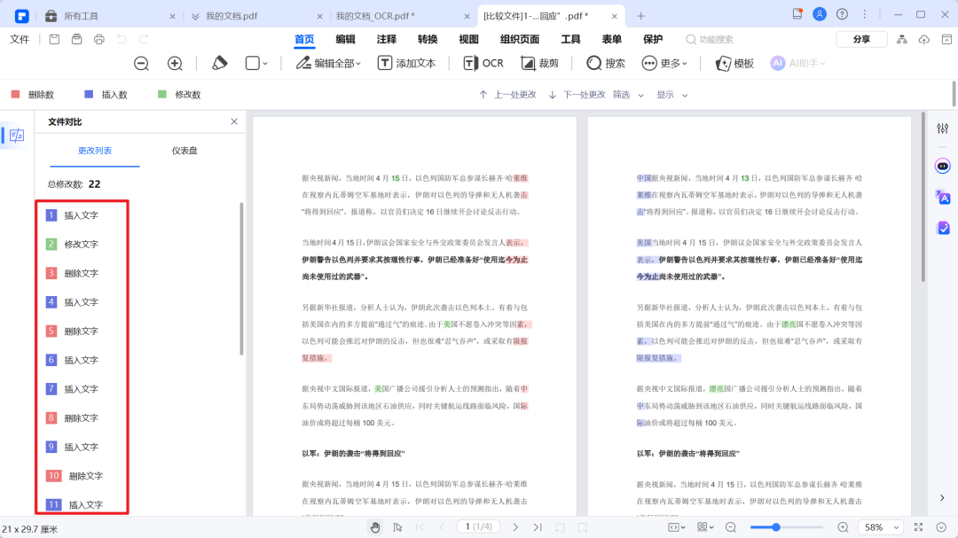Select the text selection cursor tool

tap(397, 527)
